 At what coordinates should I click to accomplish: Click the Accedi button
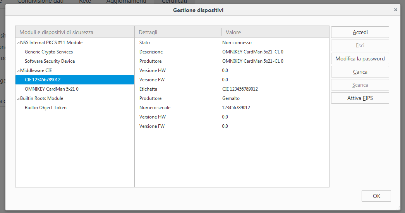(360, 32)
